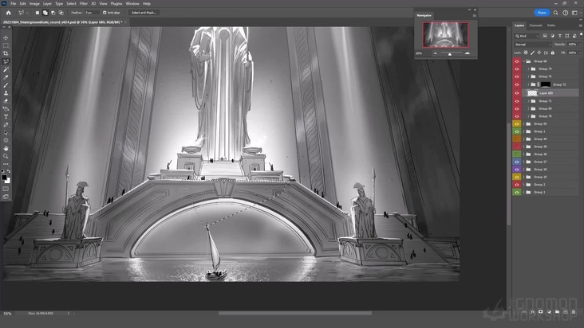The width and height of the screenshot is (584, 328).
Task: Zoom out using Navigator small mountains button
Action: click(435, 53)
